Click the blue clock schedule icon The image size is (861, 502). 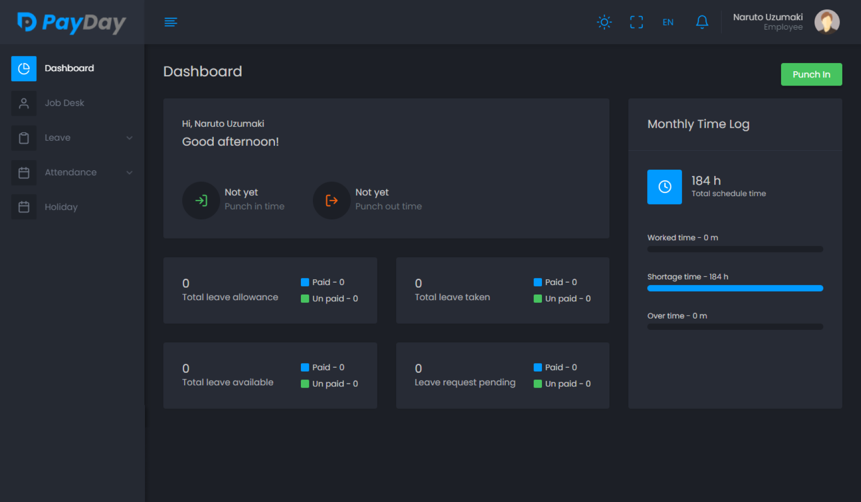tap(664, 187)
